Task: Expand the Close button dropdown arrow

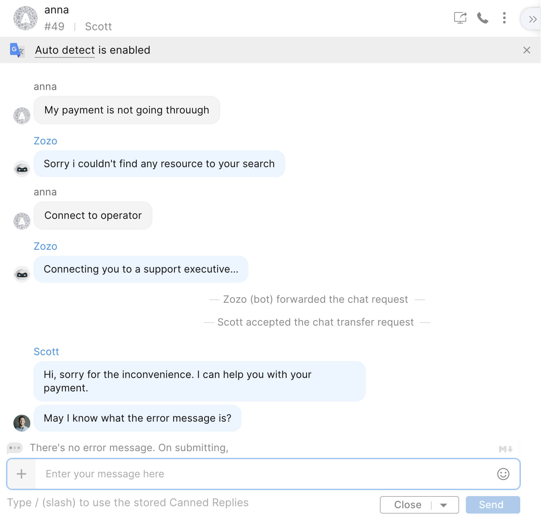Action: tap(444, 505)
